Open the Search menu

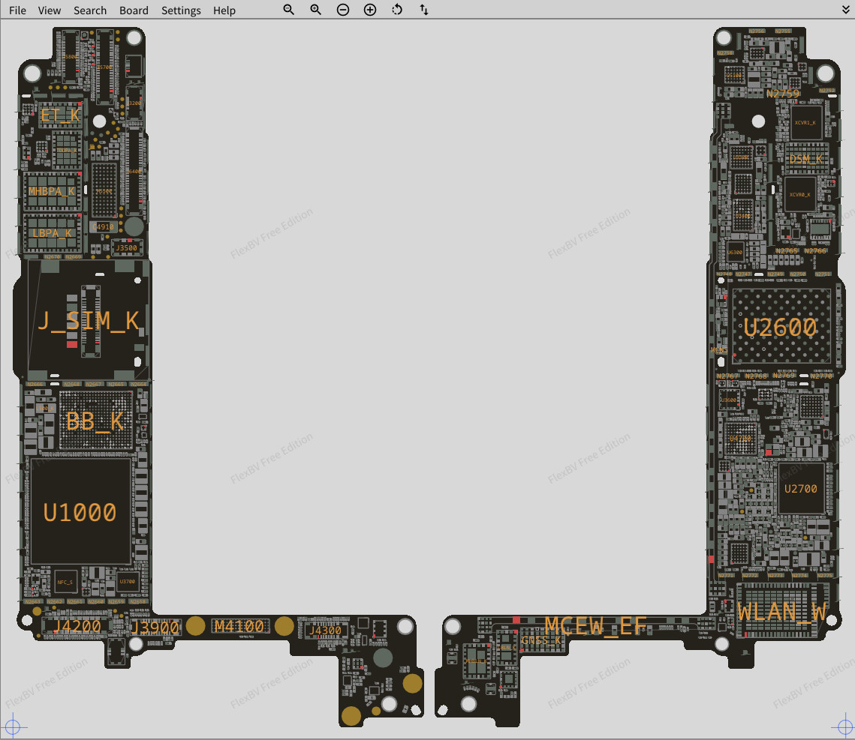point(90,10)
